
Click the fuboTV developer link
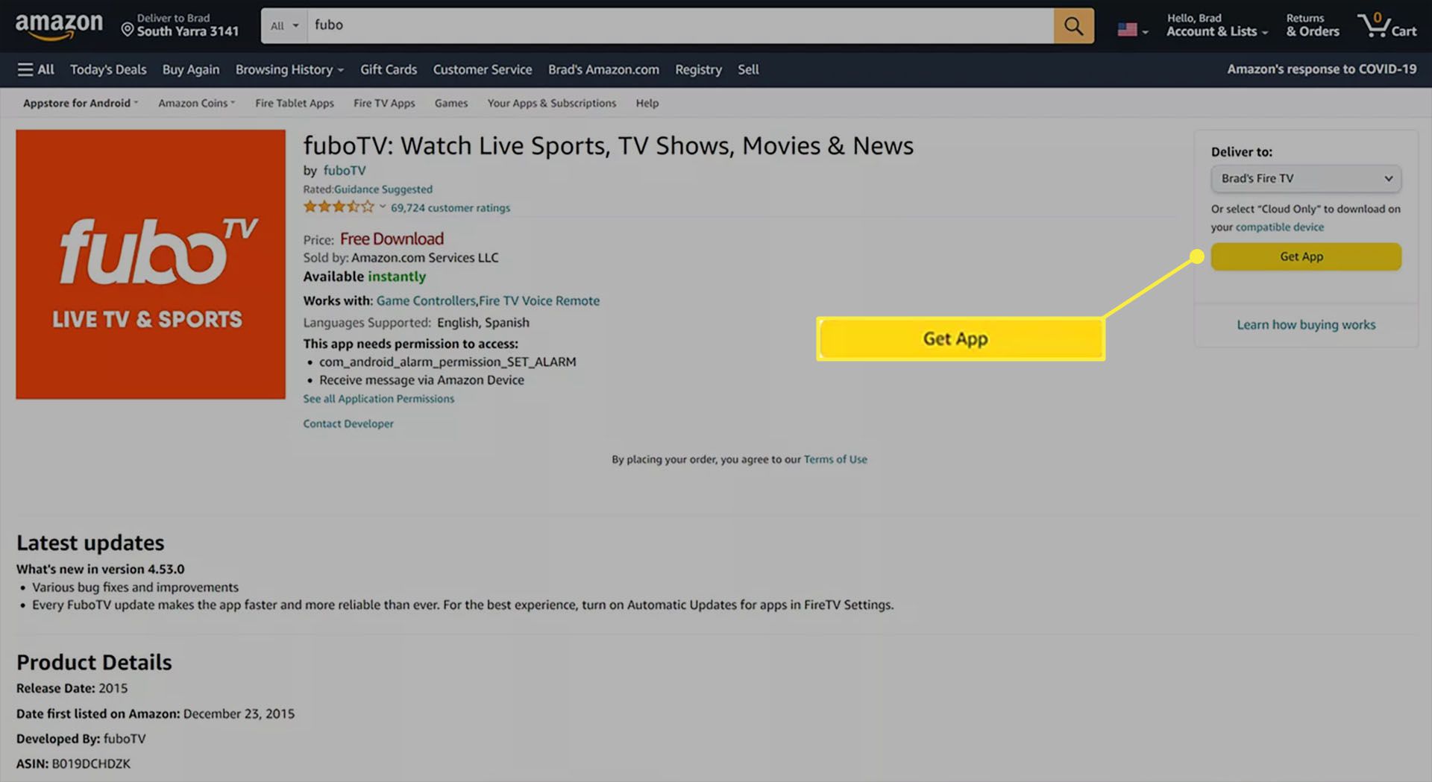345,170
